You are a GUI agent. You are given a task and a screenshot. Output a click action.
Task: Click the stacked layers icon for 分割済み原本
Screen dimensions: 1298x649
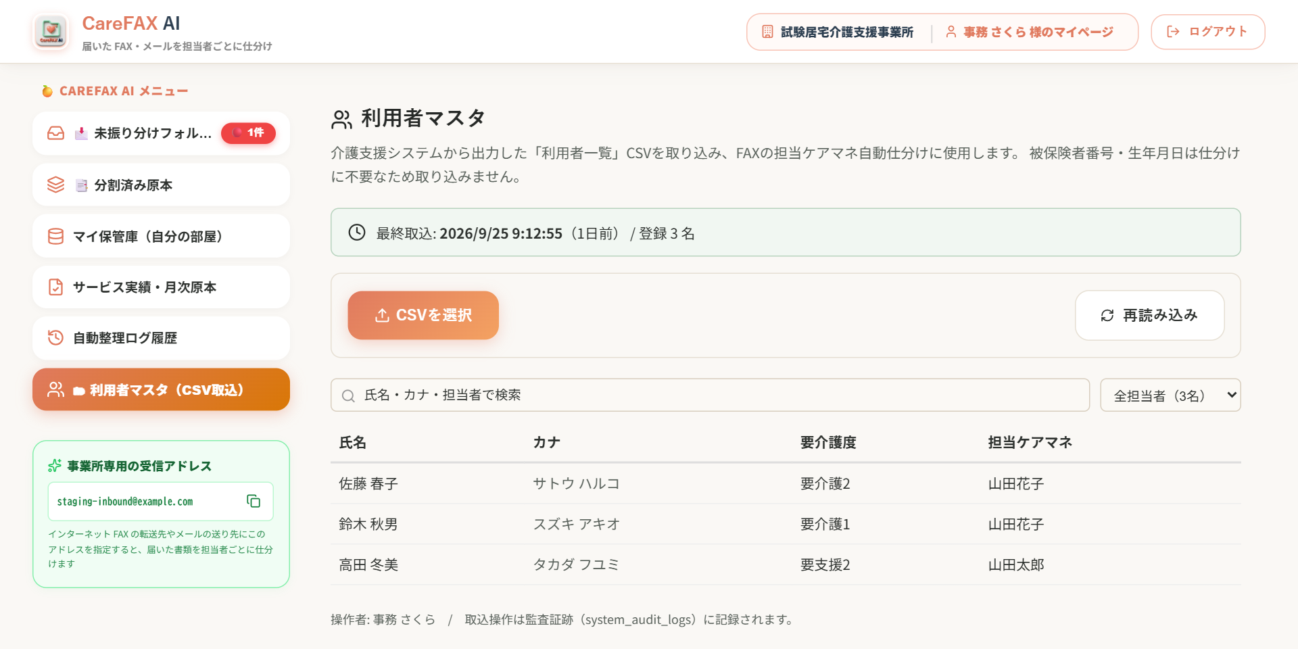[x=56, y=185]
